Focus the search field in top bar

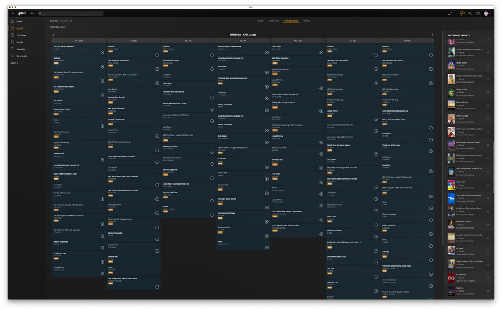[x=71, y=13]
